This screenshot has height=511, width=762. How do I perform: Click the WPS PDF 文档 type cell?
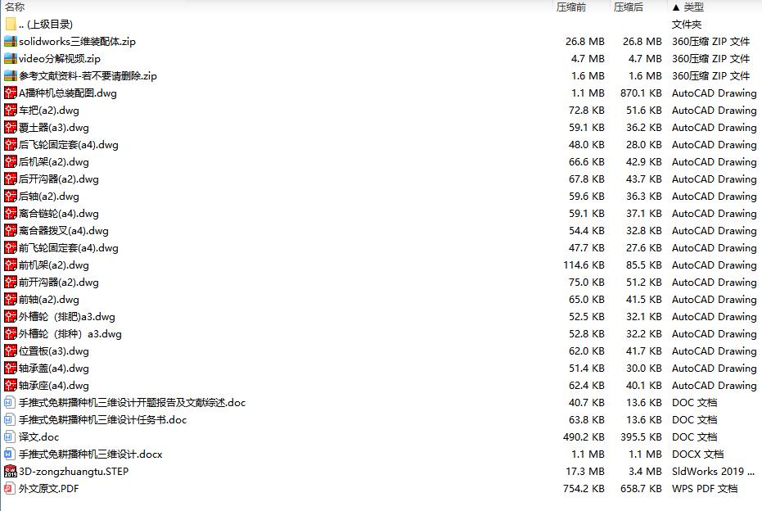(705, 488)
